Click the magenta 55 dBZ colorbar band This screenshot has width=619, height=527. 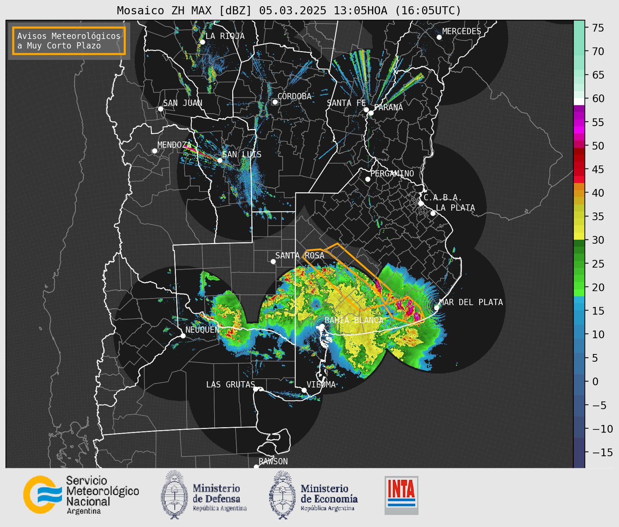579,122
